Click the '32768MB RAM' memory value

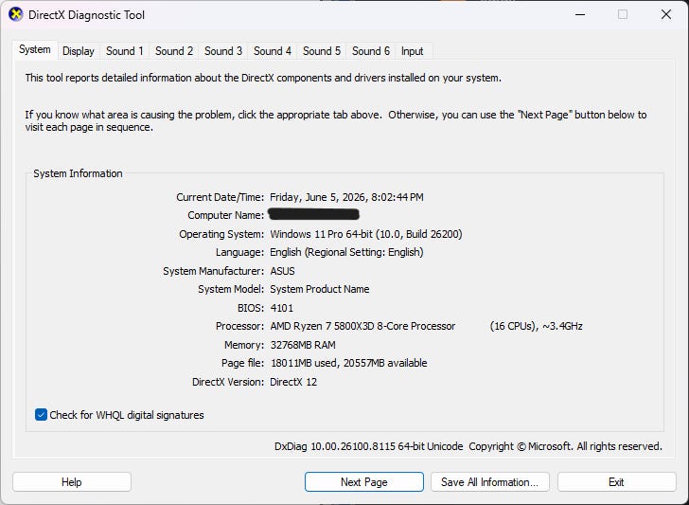[303, 345]
